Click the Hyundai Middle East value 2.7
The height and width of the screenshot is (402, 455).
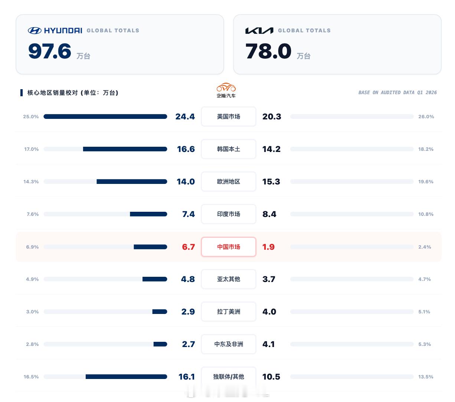pos(189,344)
